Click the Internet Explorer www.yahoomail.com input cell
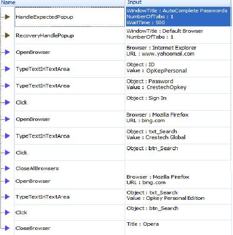 [178, 52]
